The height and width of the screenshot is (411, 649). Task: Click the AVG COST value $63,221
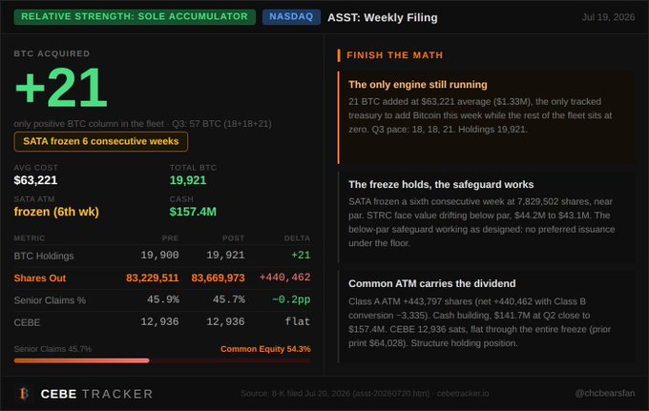[x=35, y=180]
